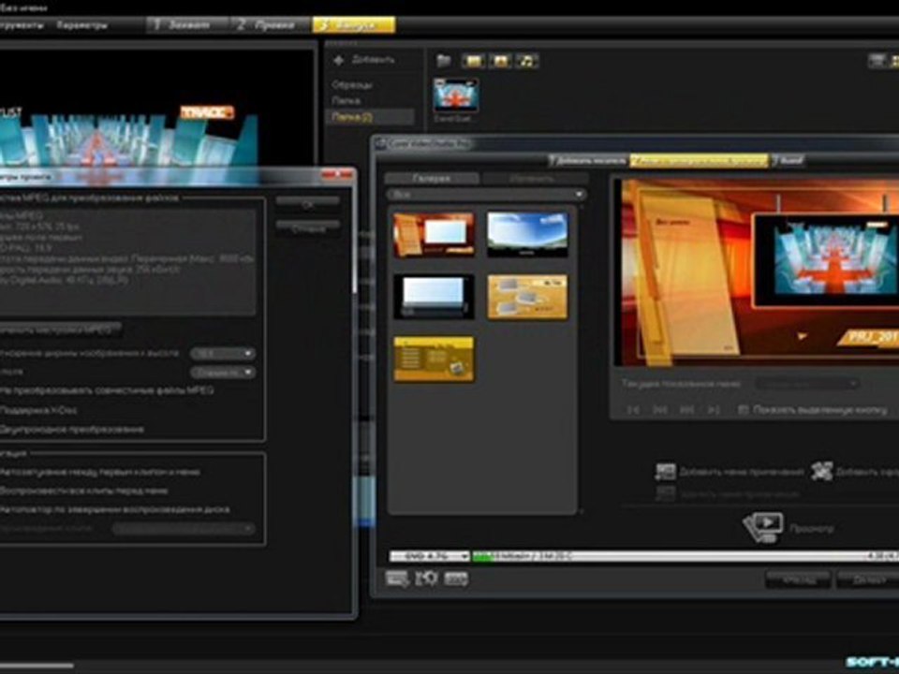Toggle the video filter icon in library toolbar
This screenshot has width=899, height=674.
473,61
